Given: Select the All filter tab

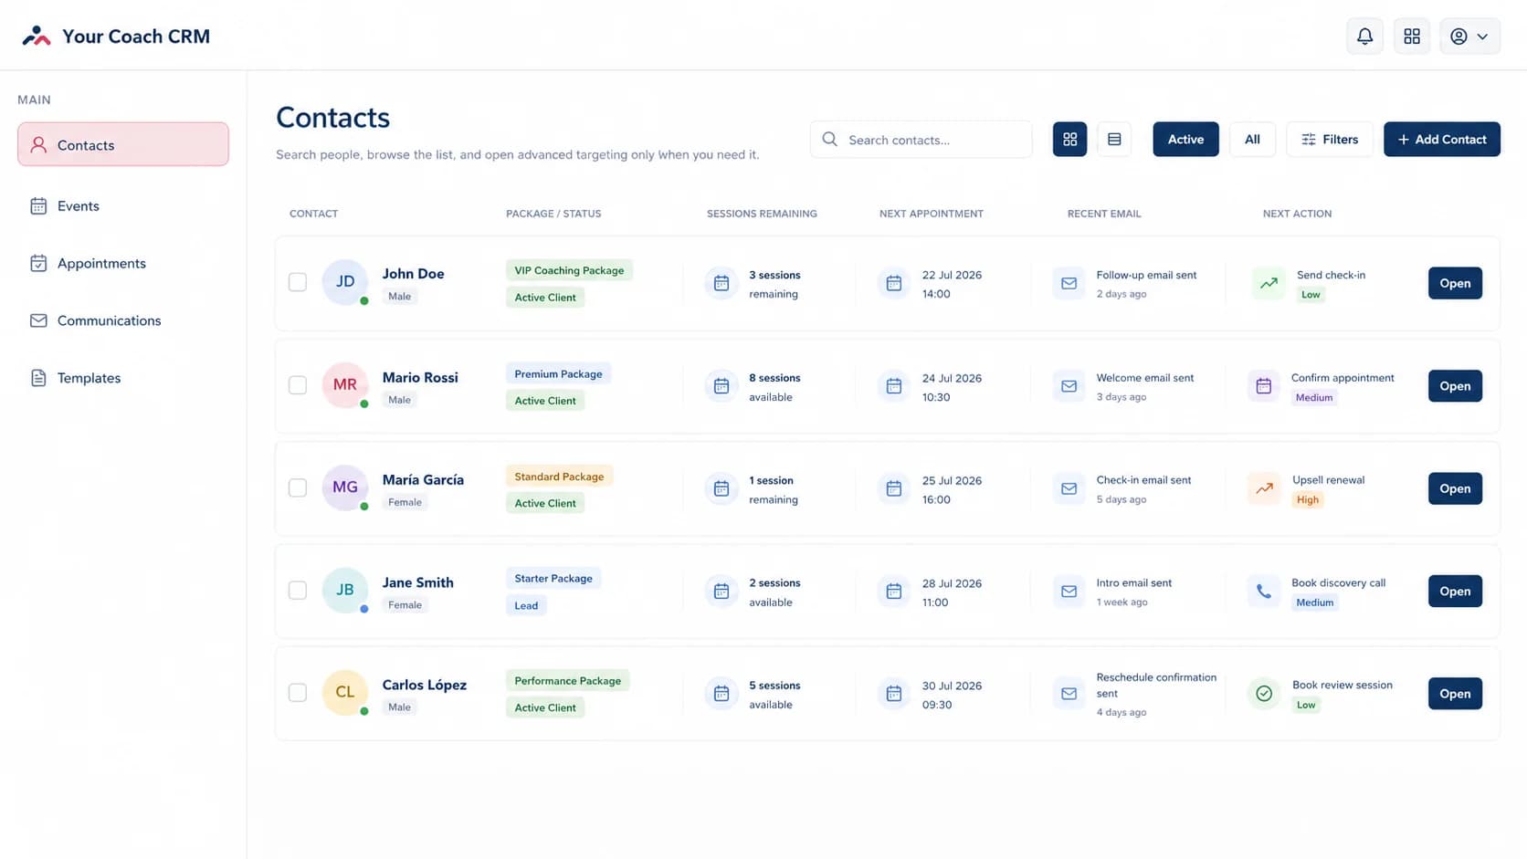Looking at the screenshot, I should [1252, 140].
